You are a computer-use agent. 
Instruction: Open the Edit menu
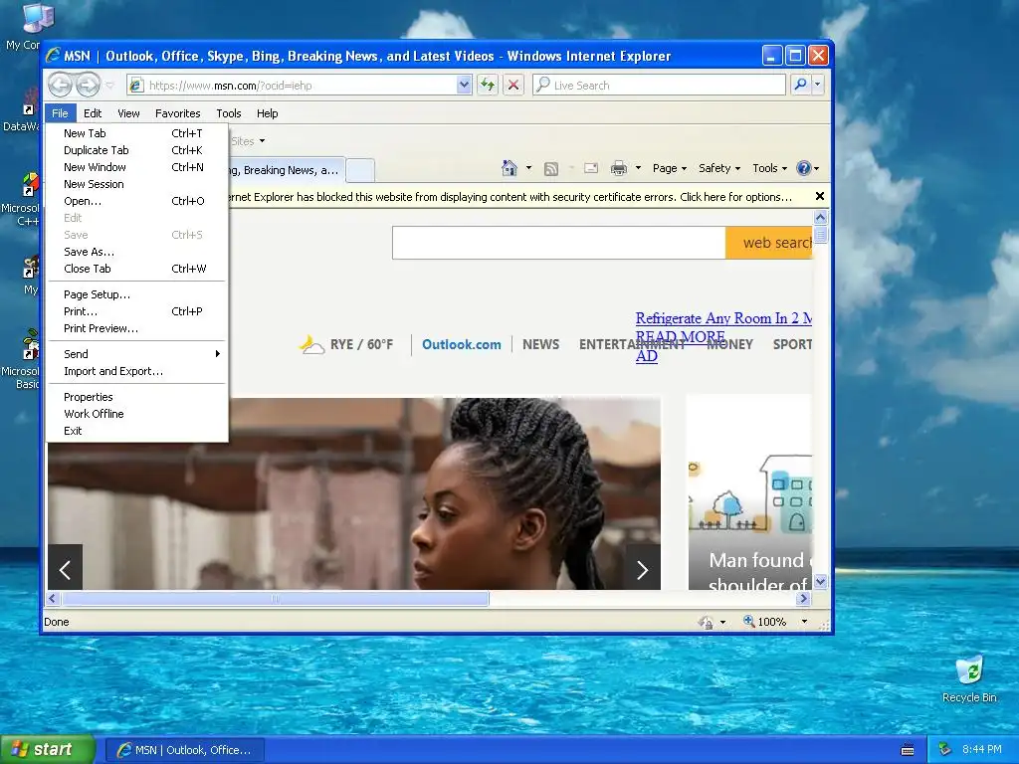click(x=93, y=113)
